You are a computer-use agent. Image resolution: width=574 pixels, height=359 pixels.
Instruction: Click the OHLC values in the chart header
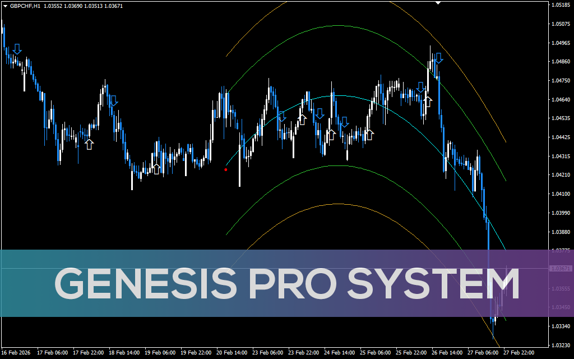pyautogui.click(x=85, y=6)
